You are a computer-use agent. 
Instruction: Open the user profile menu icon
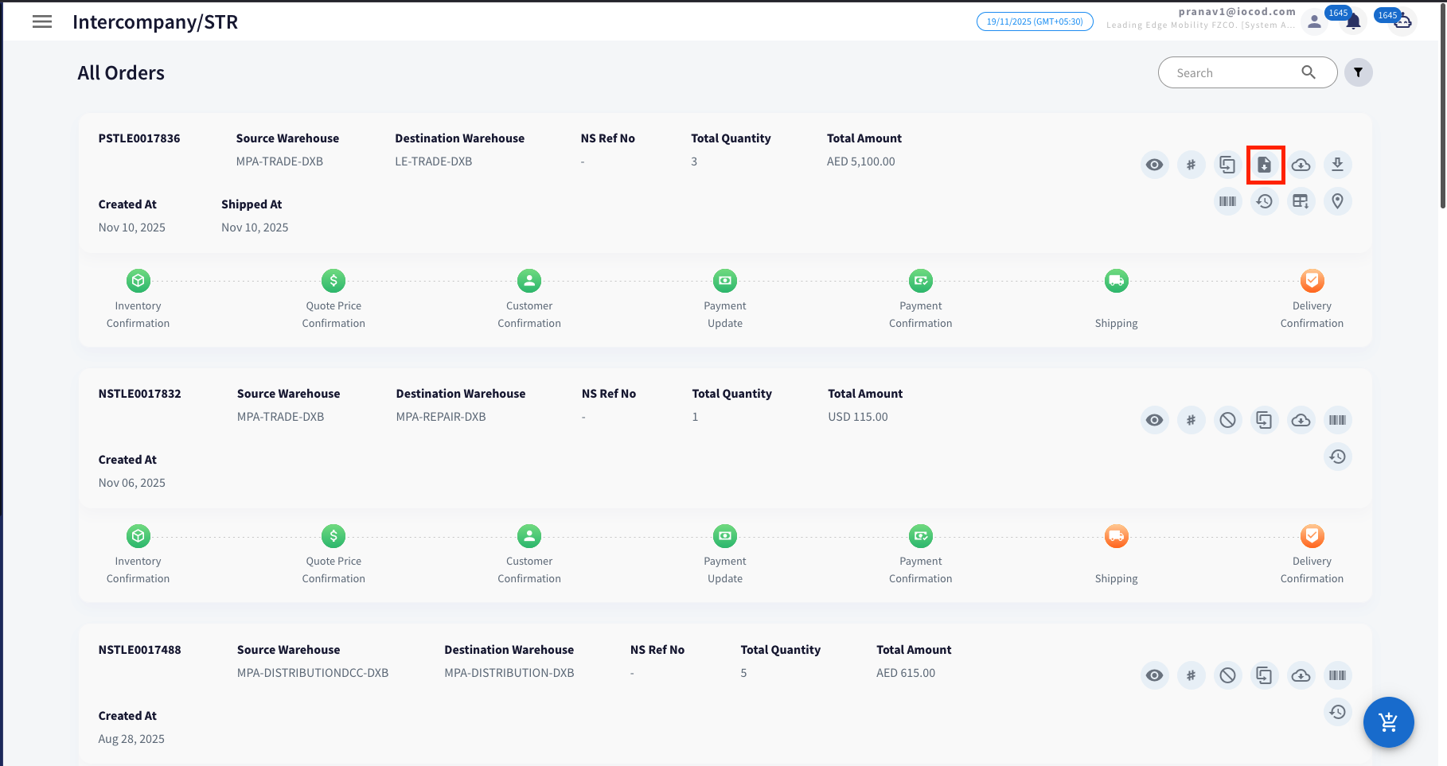1315,21
